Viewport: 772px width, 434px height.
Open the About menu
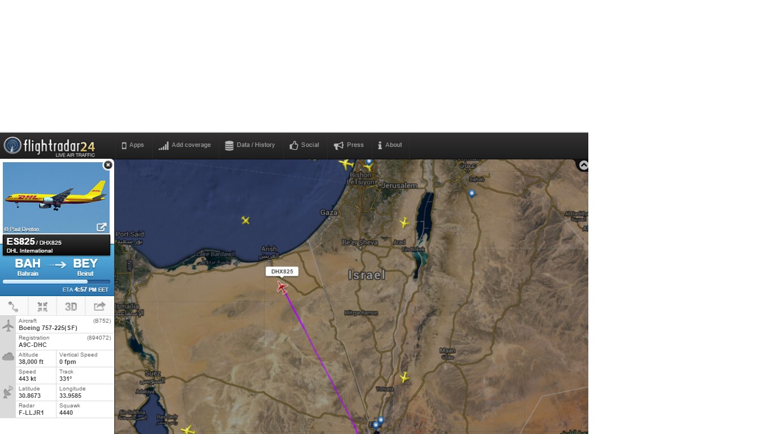[x=390, y=145]
